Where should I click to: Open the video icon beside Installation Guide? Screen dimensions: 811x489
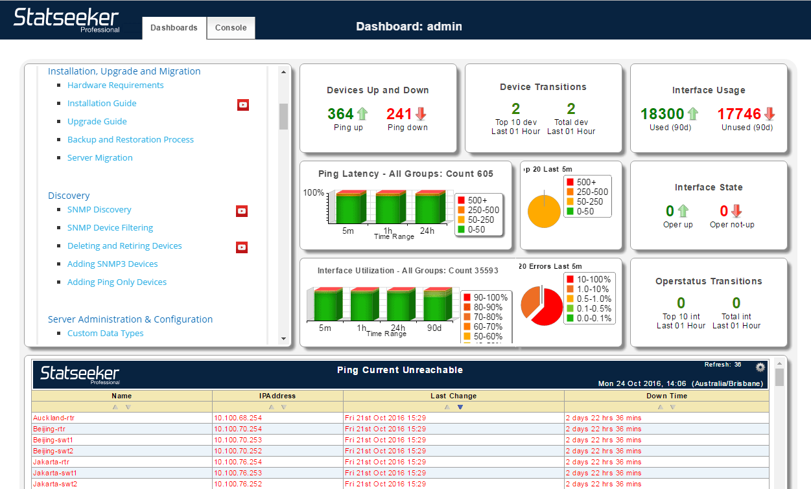243,104
